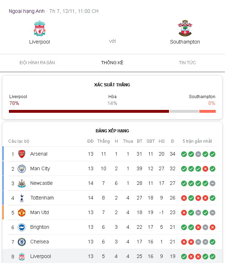Click Man City's red loss result icon

(x=205, y=169)
